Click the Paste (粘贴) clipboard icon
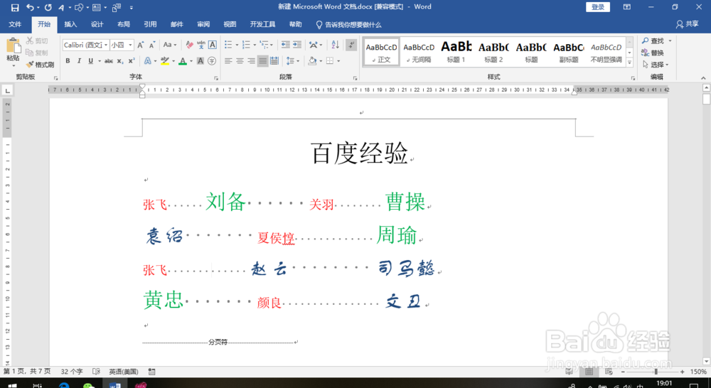 tap(13, 45)
